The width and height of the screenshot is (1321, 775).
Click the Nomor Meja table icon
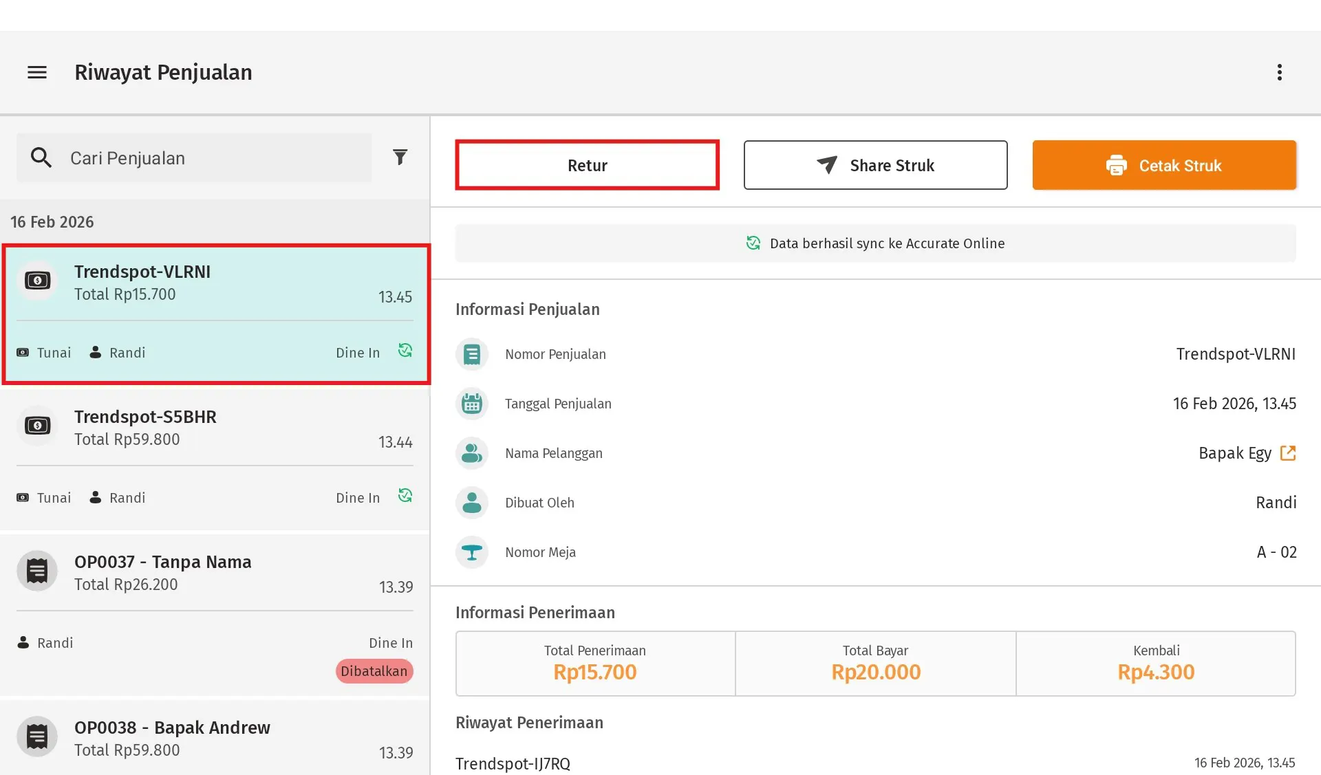pos(472,552)
